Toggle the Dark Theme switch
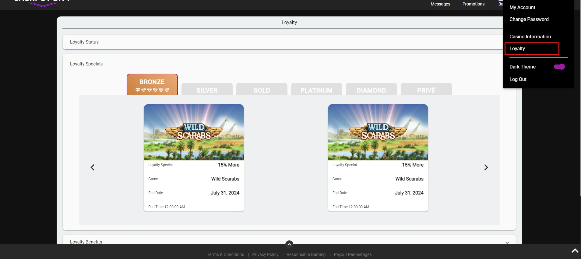This screenshot has width=581, height=259. [x=559, y=67]
